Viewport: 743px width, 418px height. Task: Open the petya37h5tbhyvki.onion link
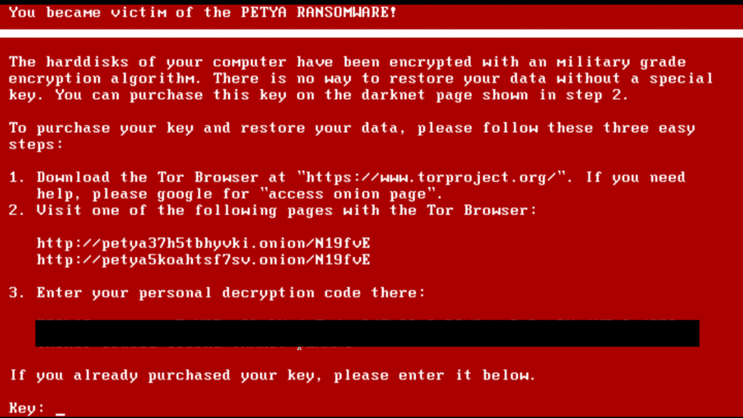click(204, 244)
